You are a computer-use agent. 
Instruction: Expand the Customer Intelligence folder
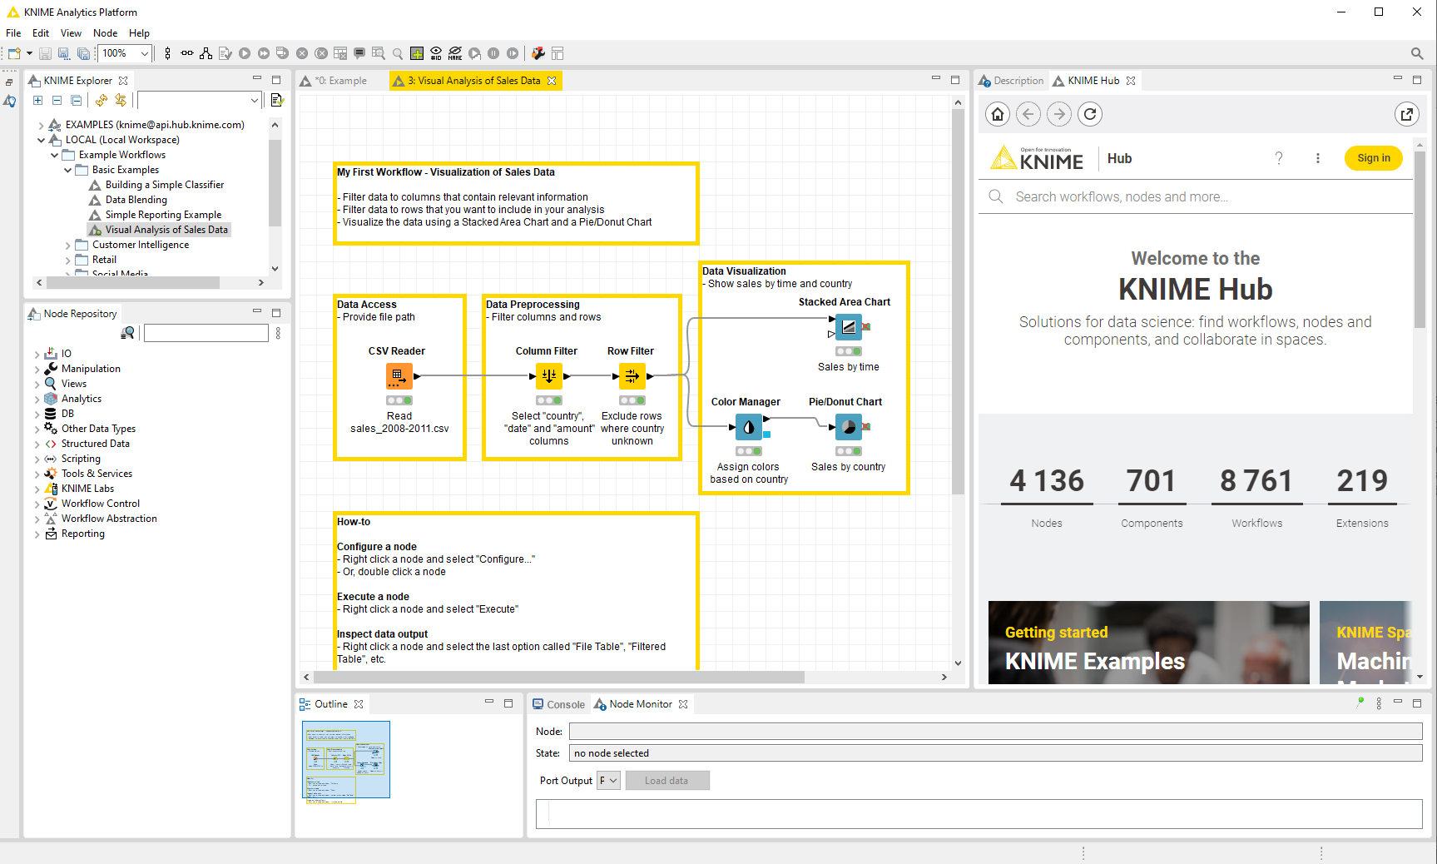tap(68, 245)
